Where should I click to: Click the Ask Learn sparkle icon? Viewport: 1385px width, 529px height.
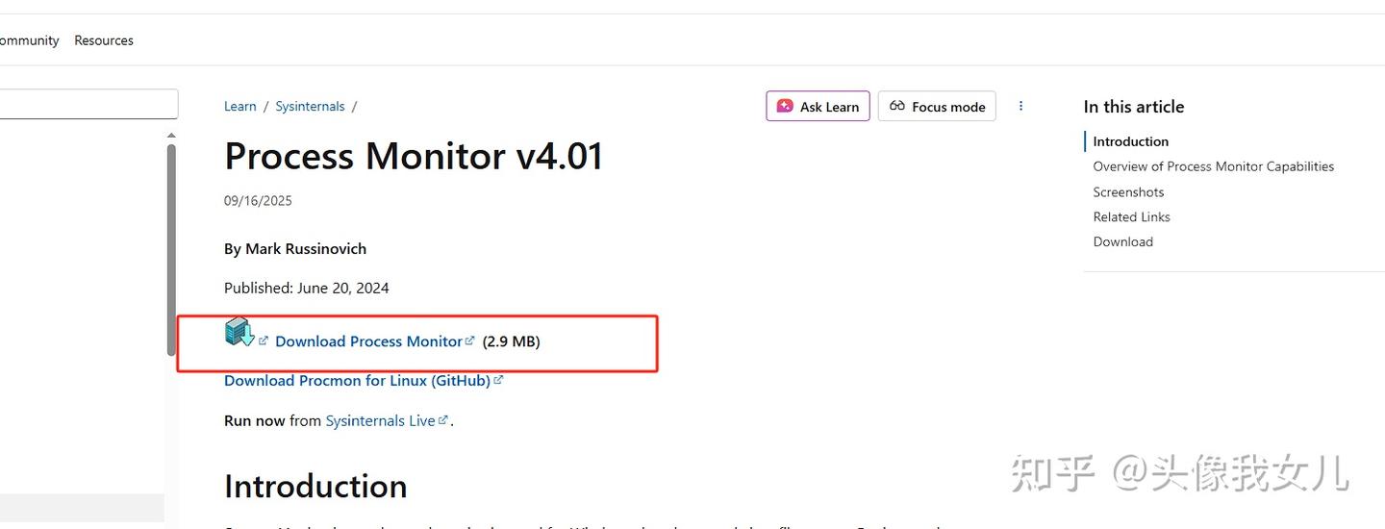785,106
